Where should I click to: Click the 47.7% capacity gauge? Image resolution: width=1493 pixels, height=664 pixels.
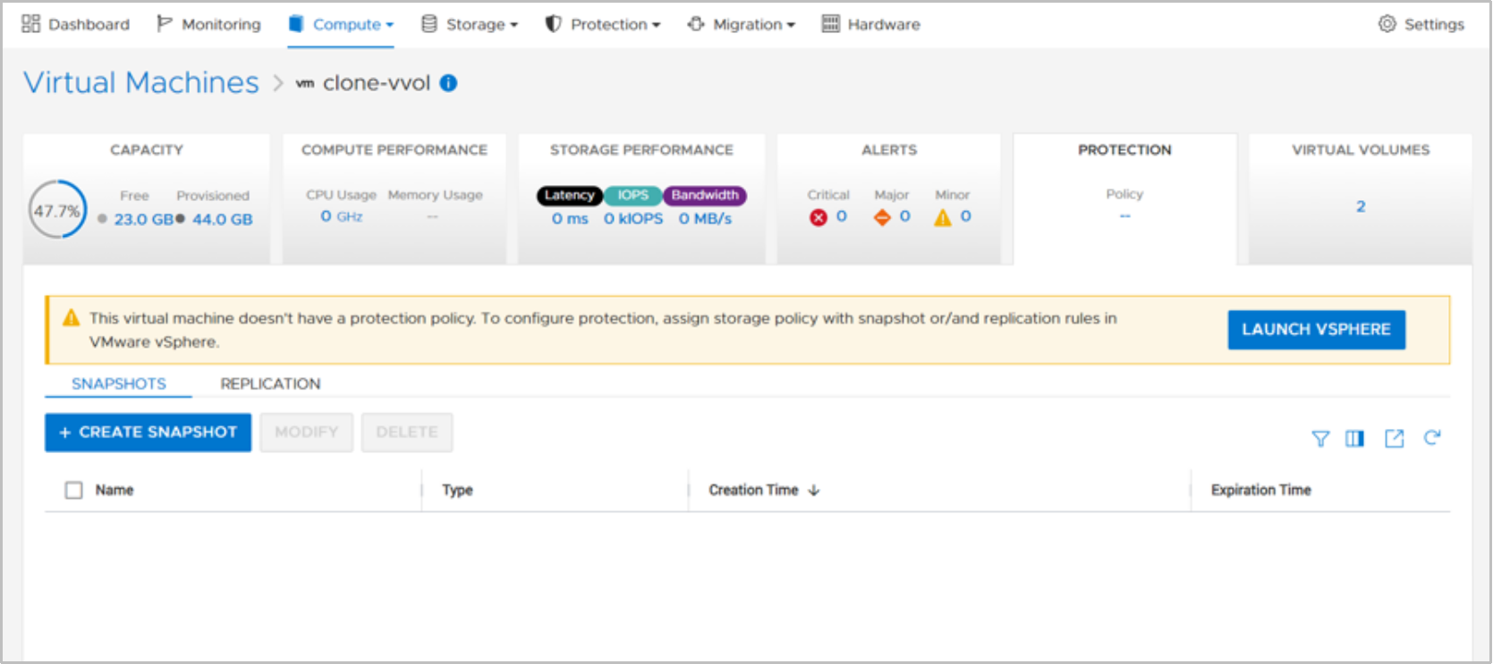click(57, 211)
